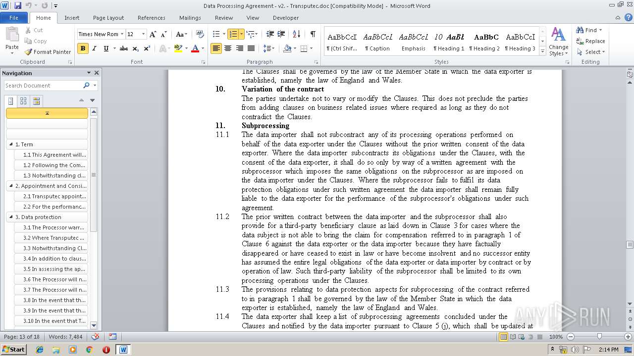Expand the Styles gallery More arrow
The image size is (634, 356).
click(543, 51)
